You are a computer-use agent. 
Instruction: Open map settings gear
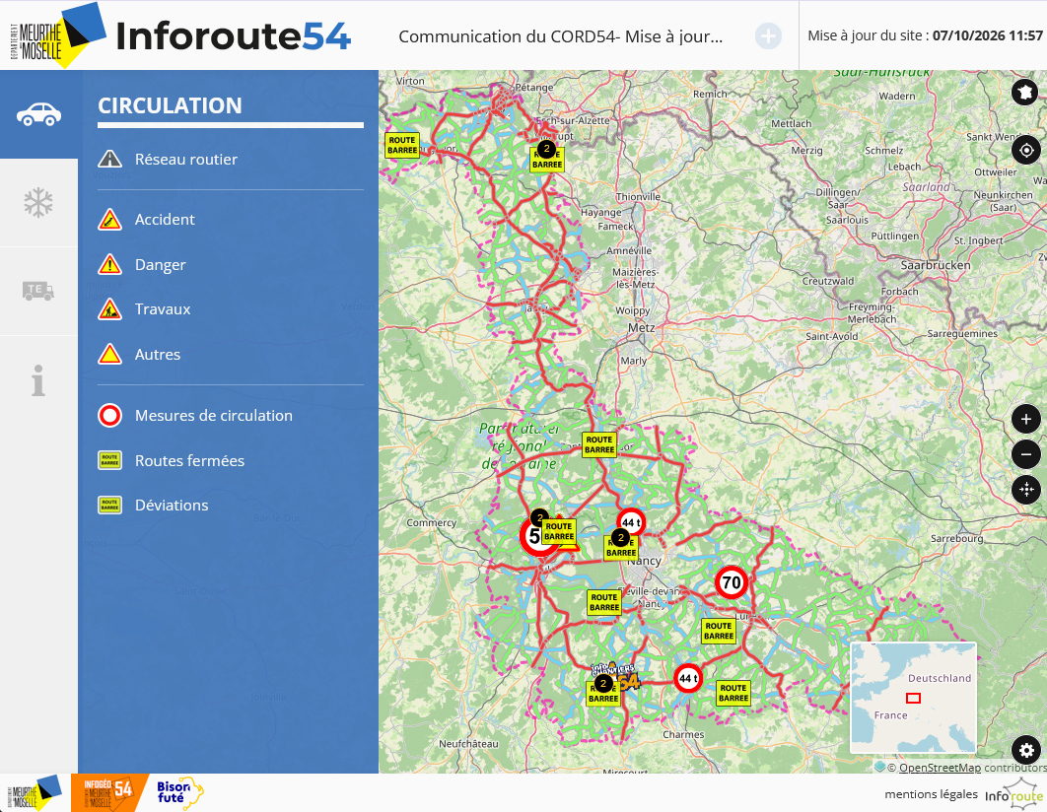(x=1026, y=751)
